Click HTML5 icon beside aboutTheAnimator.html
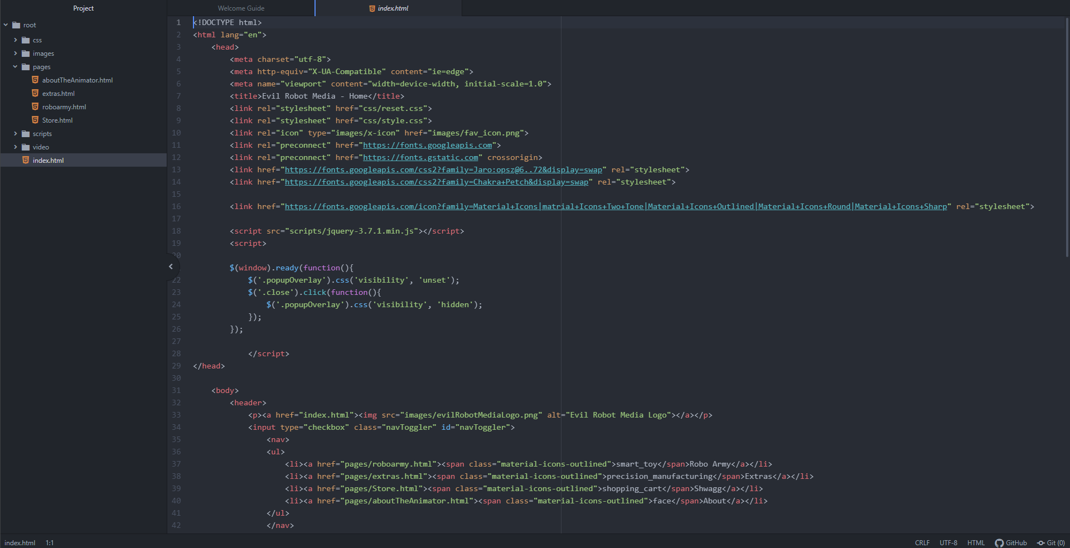Viewport: 1070px width, 548px height. [x=35, y=80]
